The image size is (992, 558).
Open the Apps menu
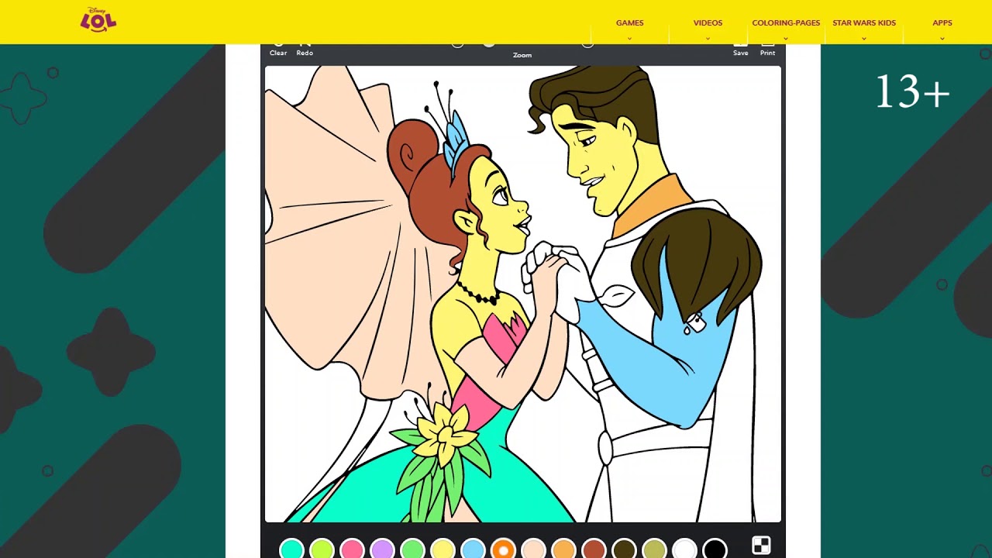click(x=942, y=22)
